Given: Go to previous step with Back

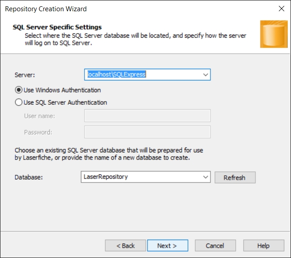Looking at the screenshot, I should click(125, 245).
